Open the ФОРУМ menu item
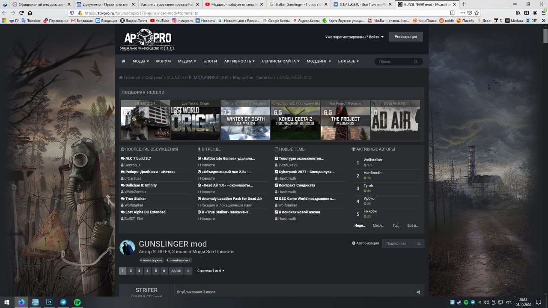548x308 pixels. (x=164, y=61)
